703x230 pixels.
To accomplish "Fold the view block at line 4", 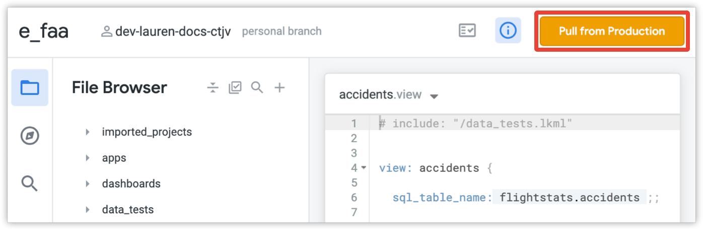I will click(x=364, y=168).
